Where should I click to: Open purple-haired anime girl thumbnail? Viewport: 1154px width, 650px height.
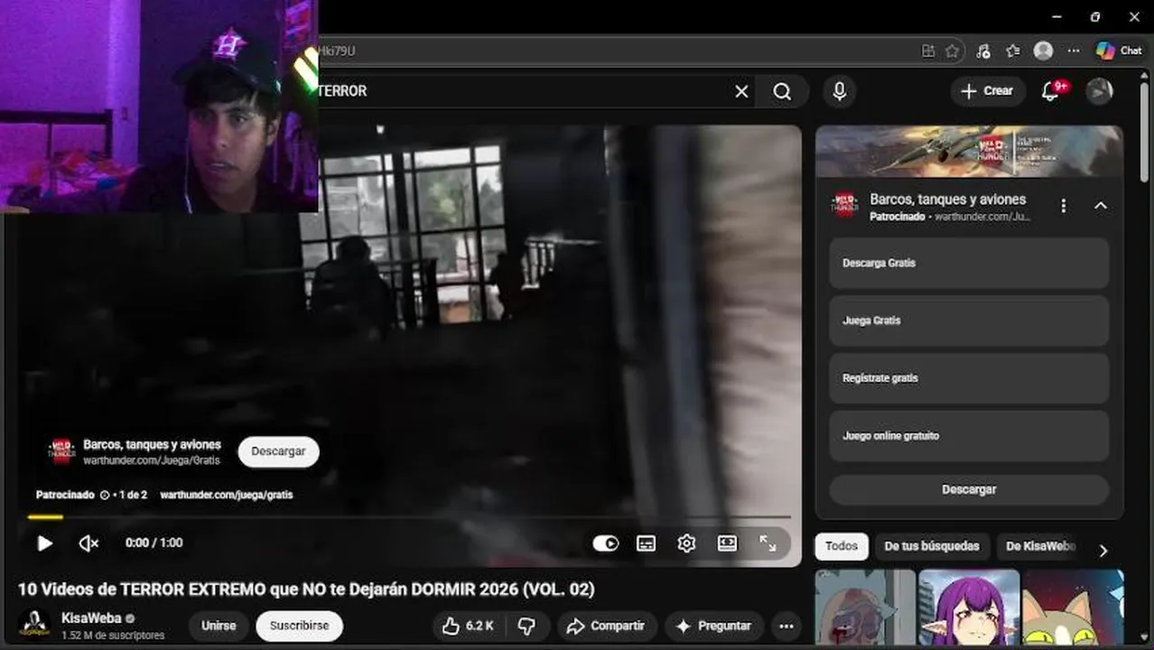969,607
